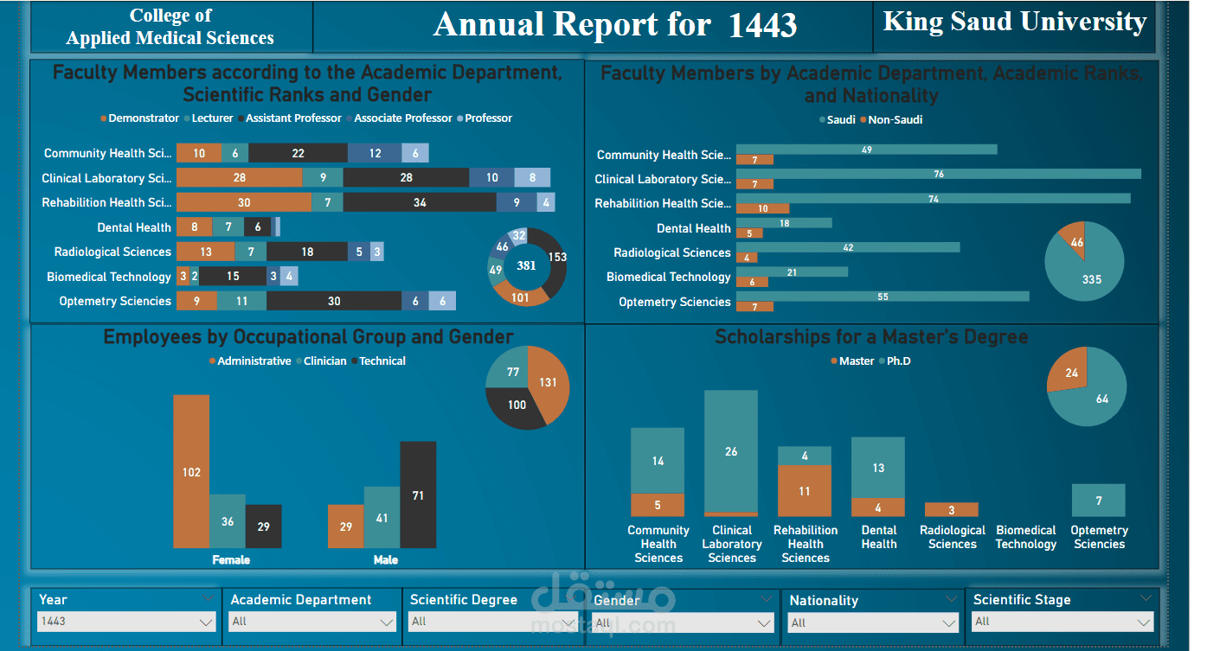Click the 'Female' axis label
Image resolution: width=1207 pixels, height=651 pixels.
[231, 560]
